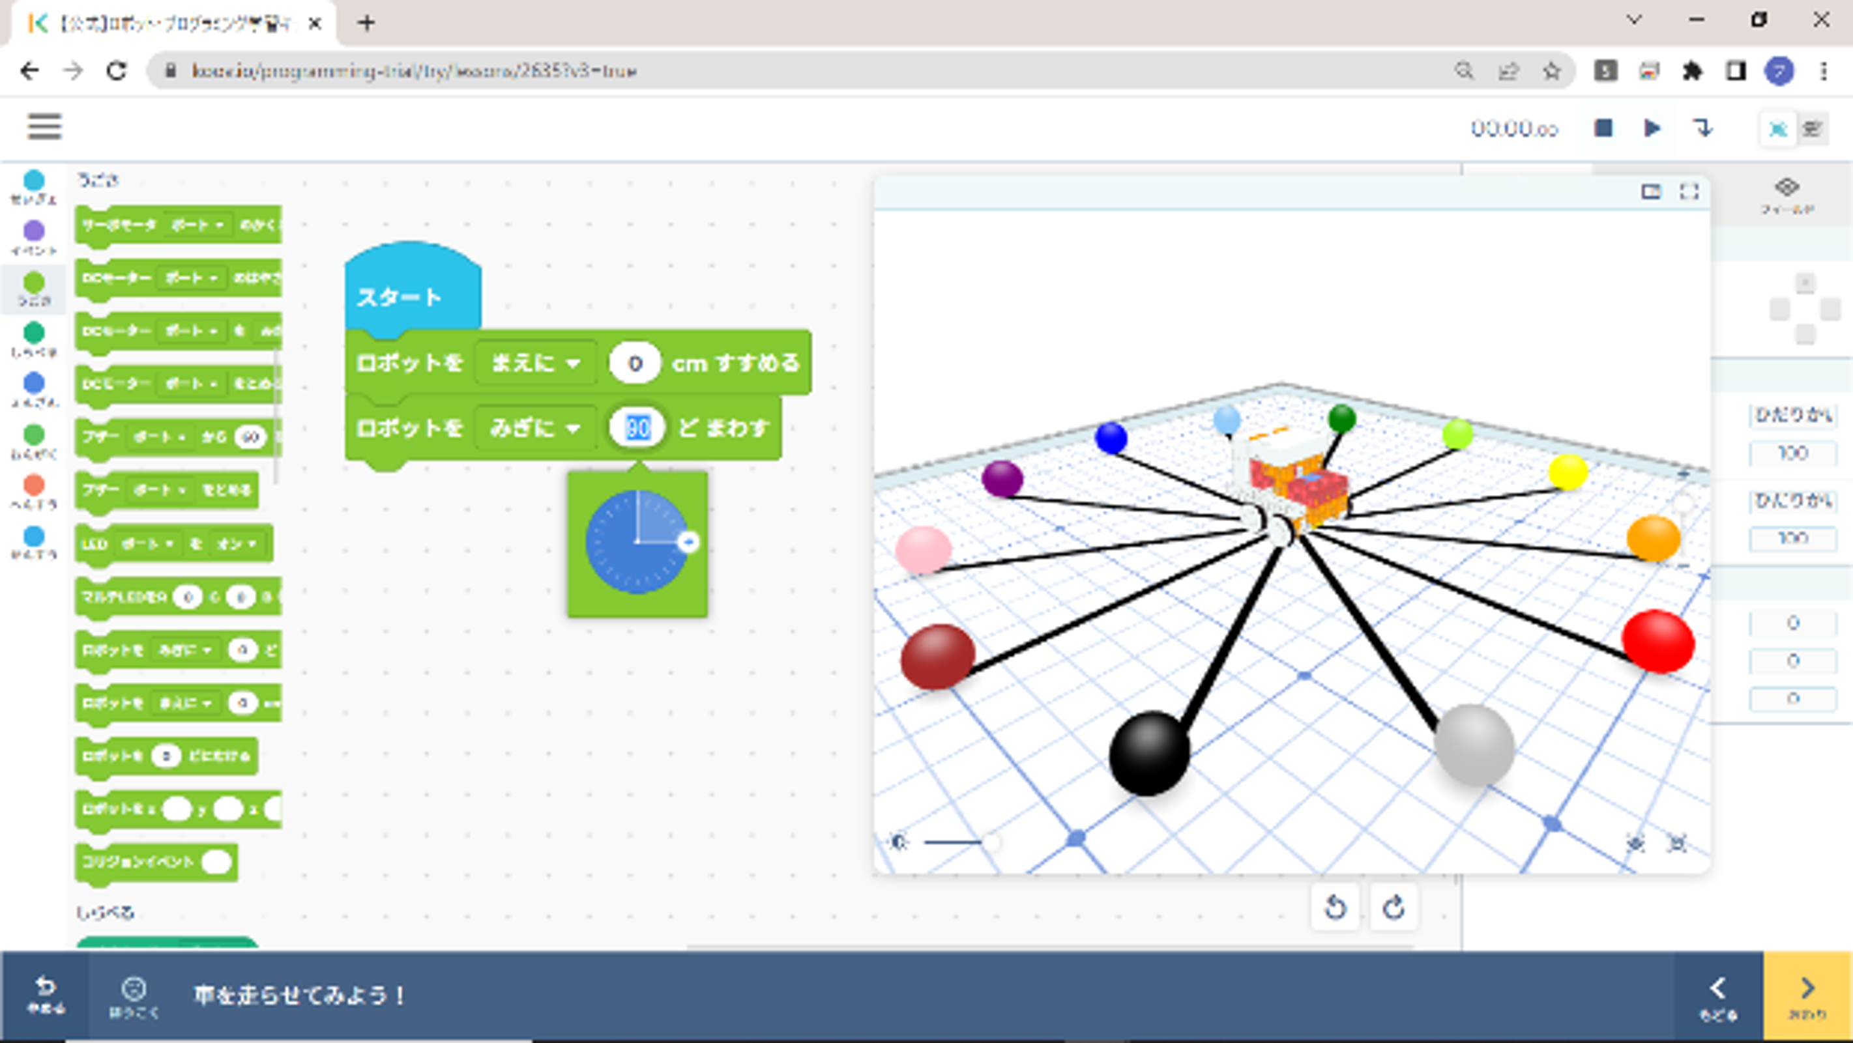Select the purple イベント block category
The image size is (1853, 1043).
(x=34, y=237)
